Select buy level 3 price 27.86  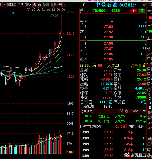click(109, 54)
